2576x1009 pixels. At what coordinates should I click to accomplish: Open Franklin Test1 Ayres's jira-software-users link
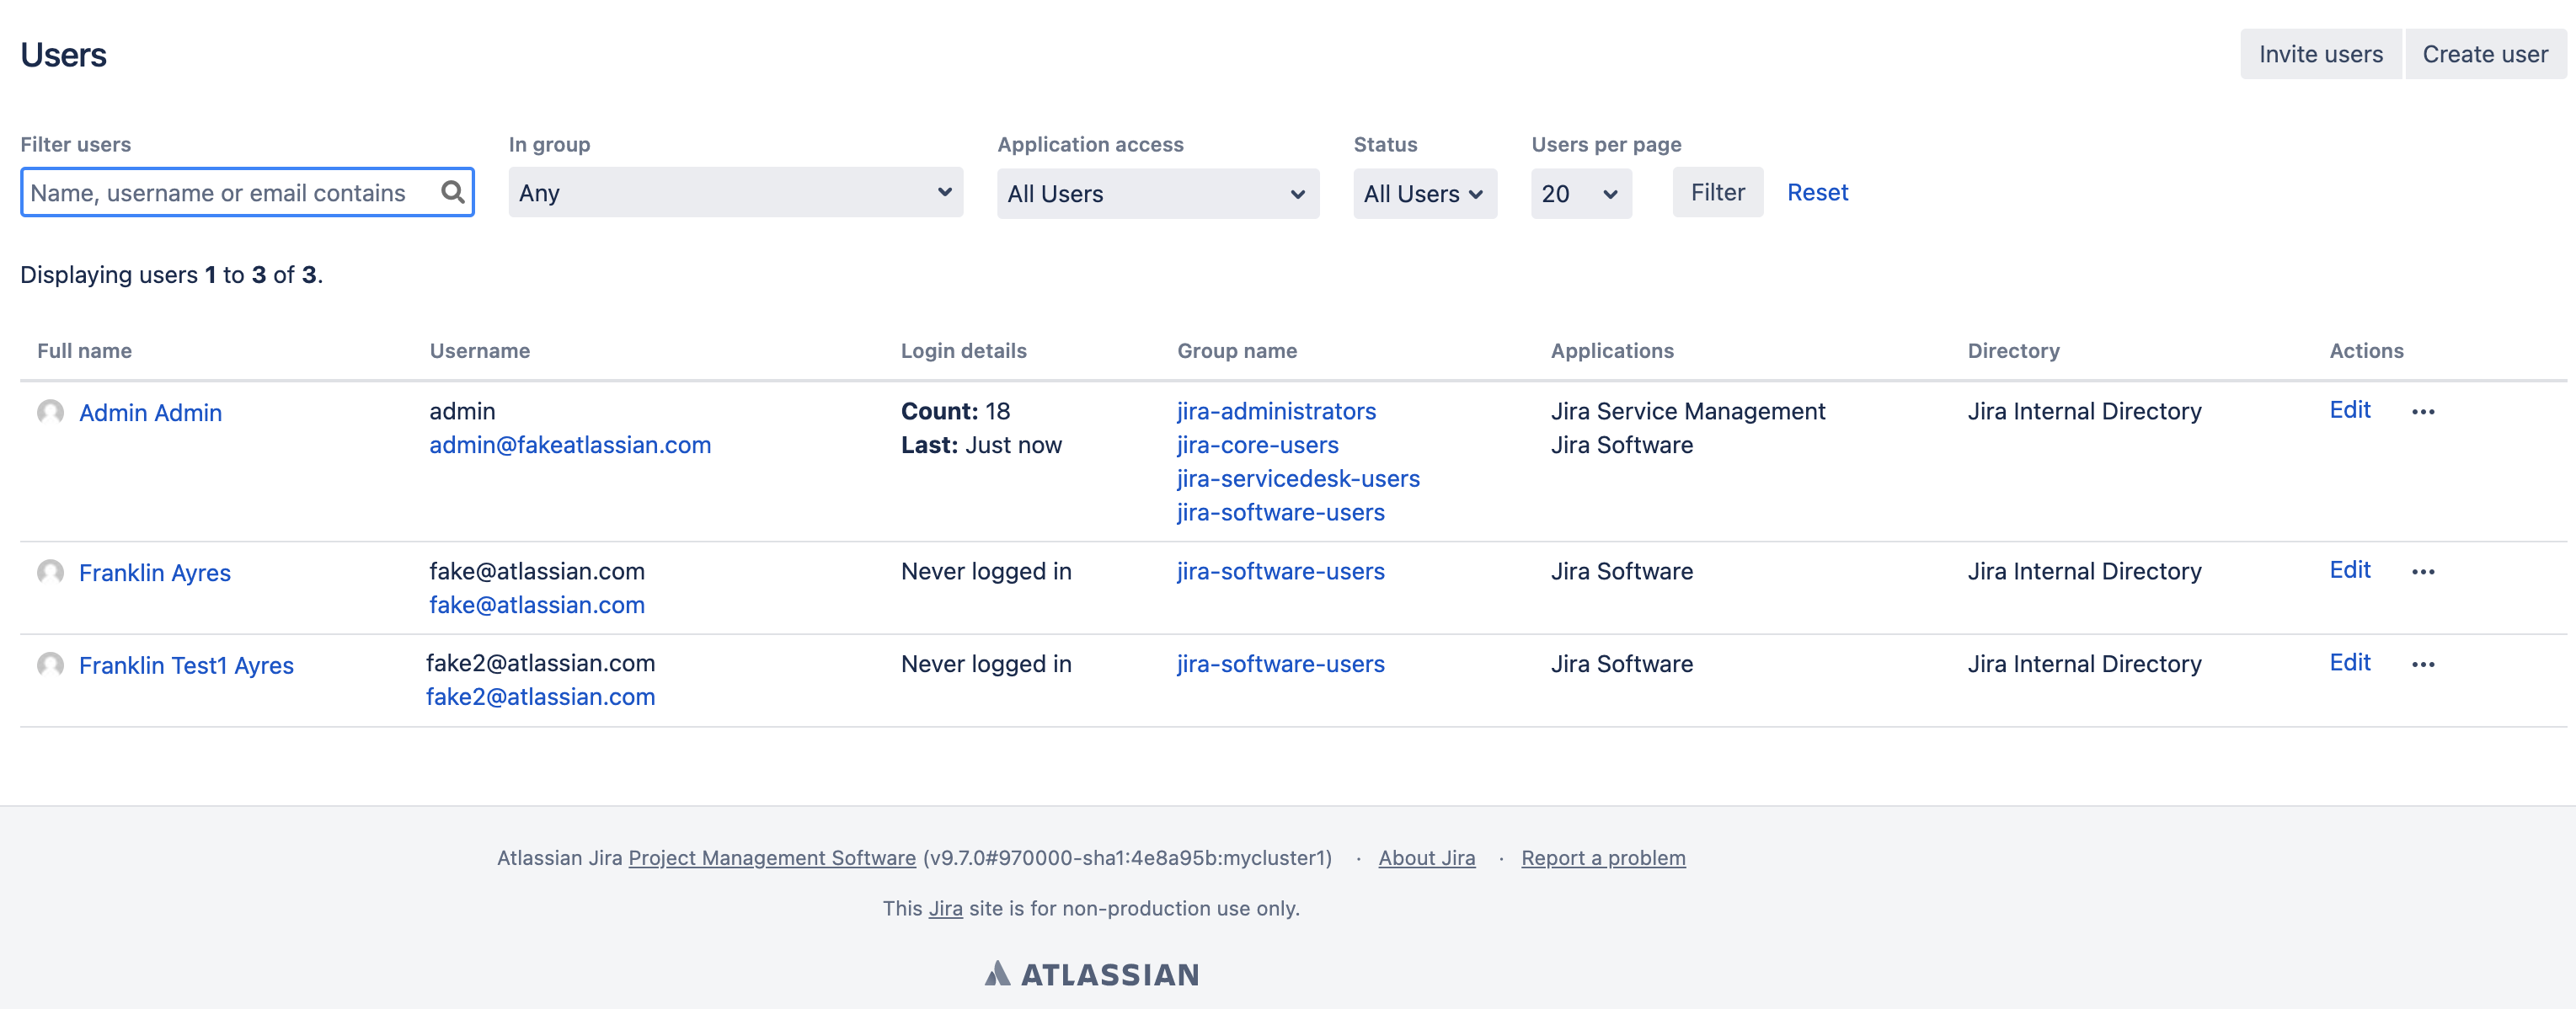1280,664
